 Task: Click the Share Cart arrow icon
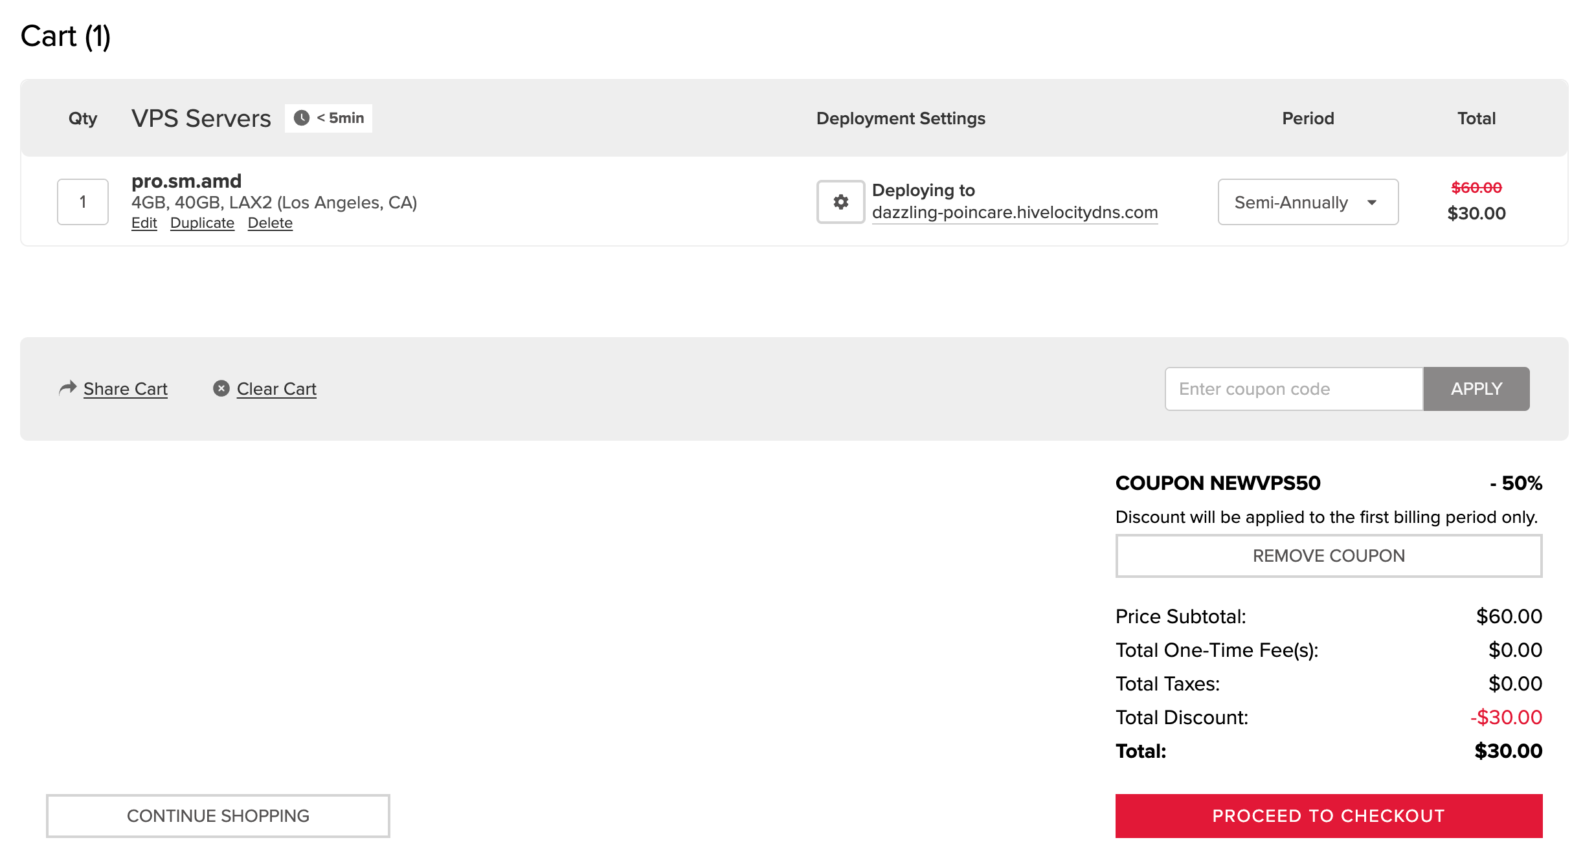[68, 388]
